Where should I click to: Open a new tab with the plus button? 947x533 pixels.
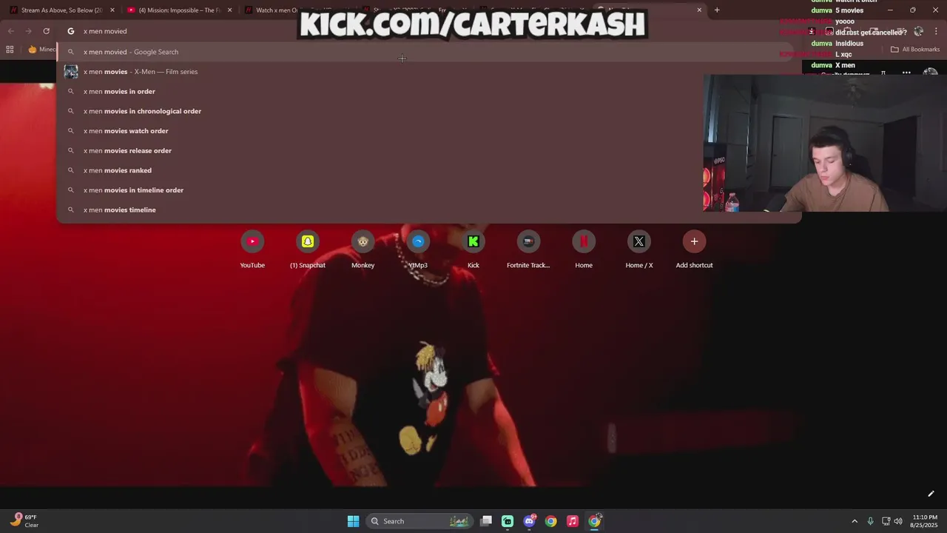[x=717, y=10]
